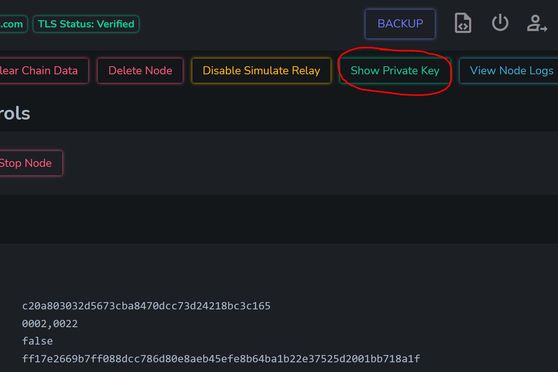Click the 'bb718a1f' end of public key

(395, 359)
